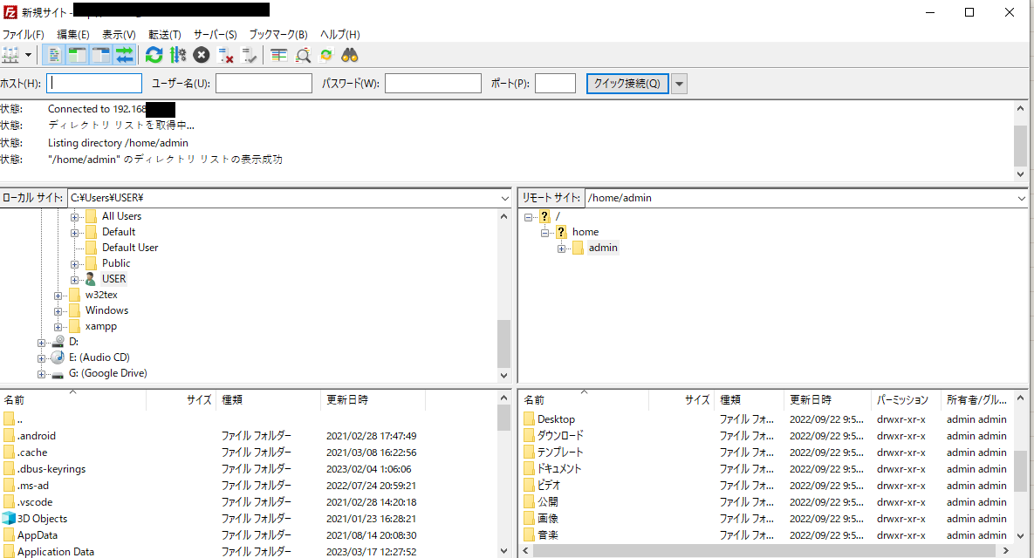Click the message log scrollbar down arrow
Image resolution: width=1034 pixels, height=558 pixels.
point(1020,174)
